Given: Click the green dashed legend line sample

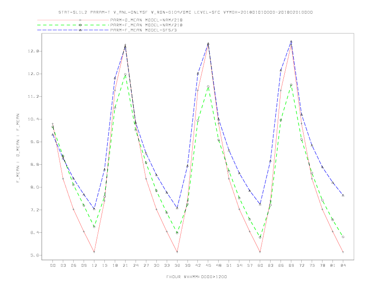Looking at the screenshot, I should coord(73,25).
